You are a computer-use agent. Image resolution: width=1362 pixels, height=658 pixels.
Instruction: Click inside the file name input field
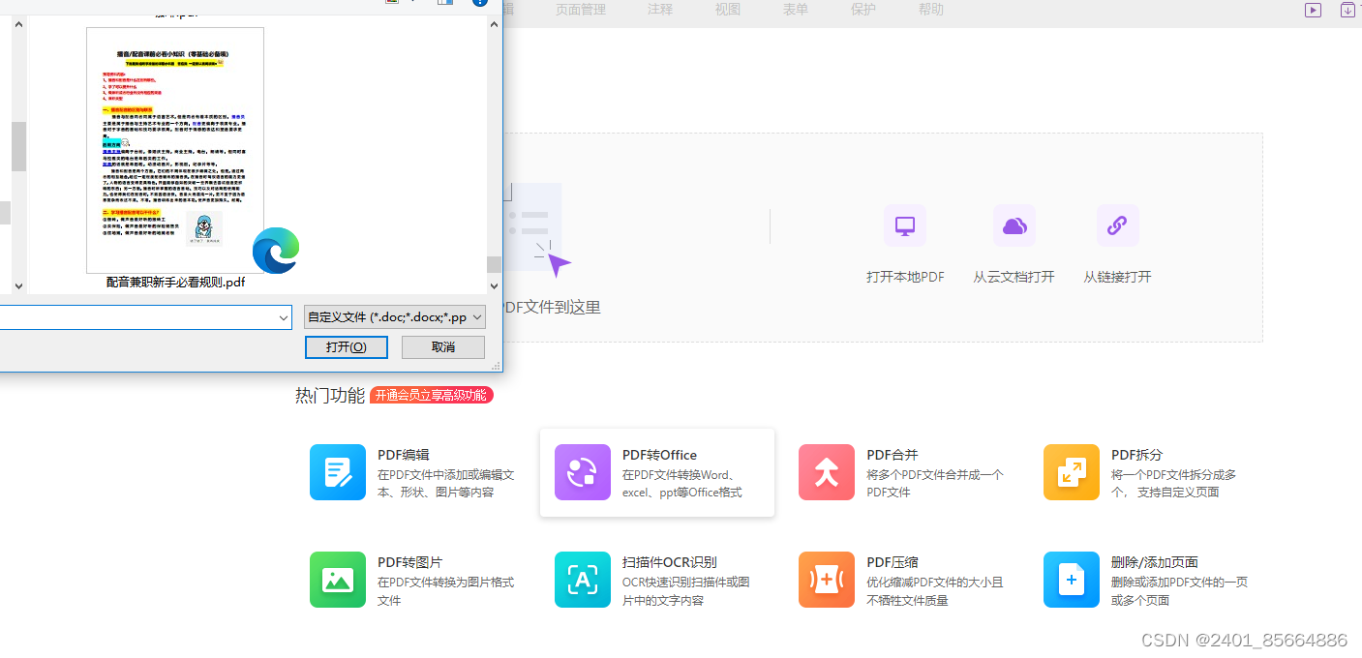137,317
